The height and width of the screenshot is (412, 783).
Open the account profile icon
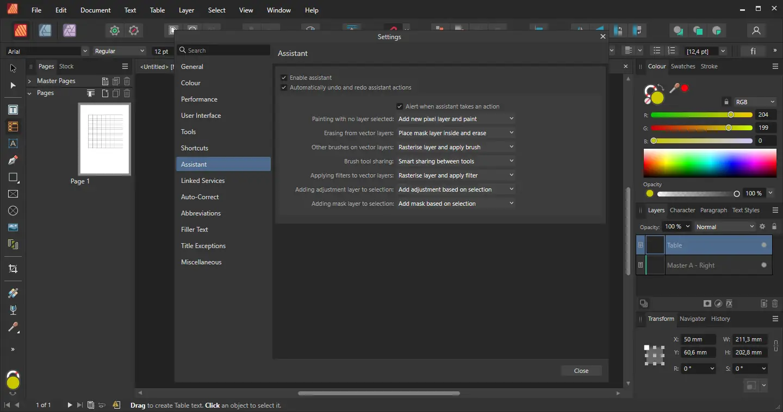click(756, 31)
